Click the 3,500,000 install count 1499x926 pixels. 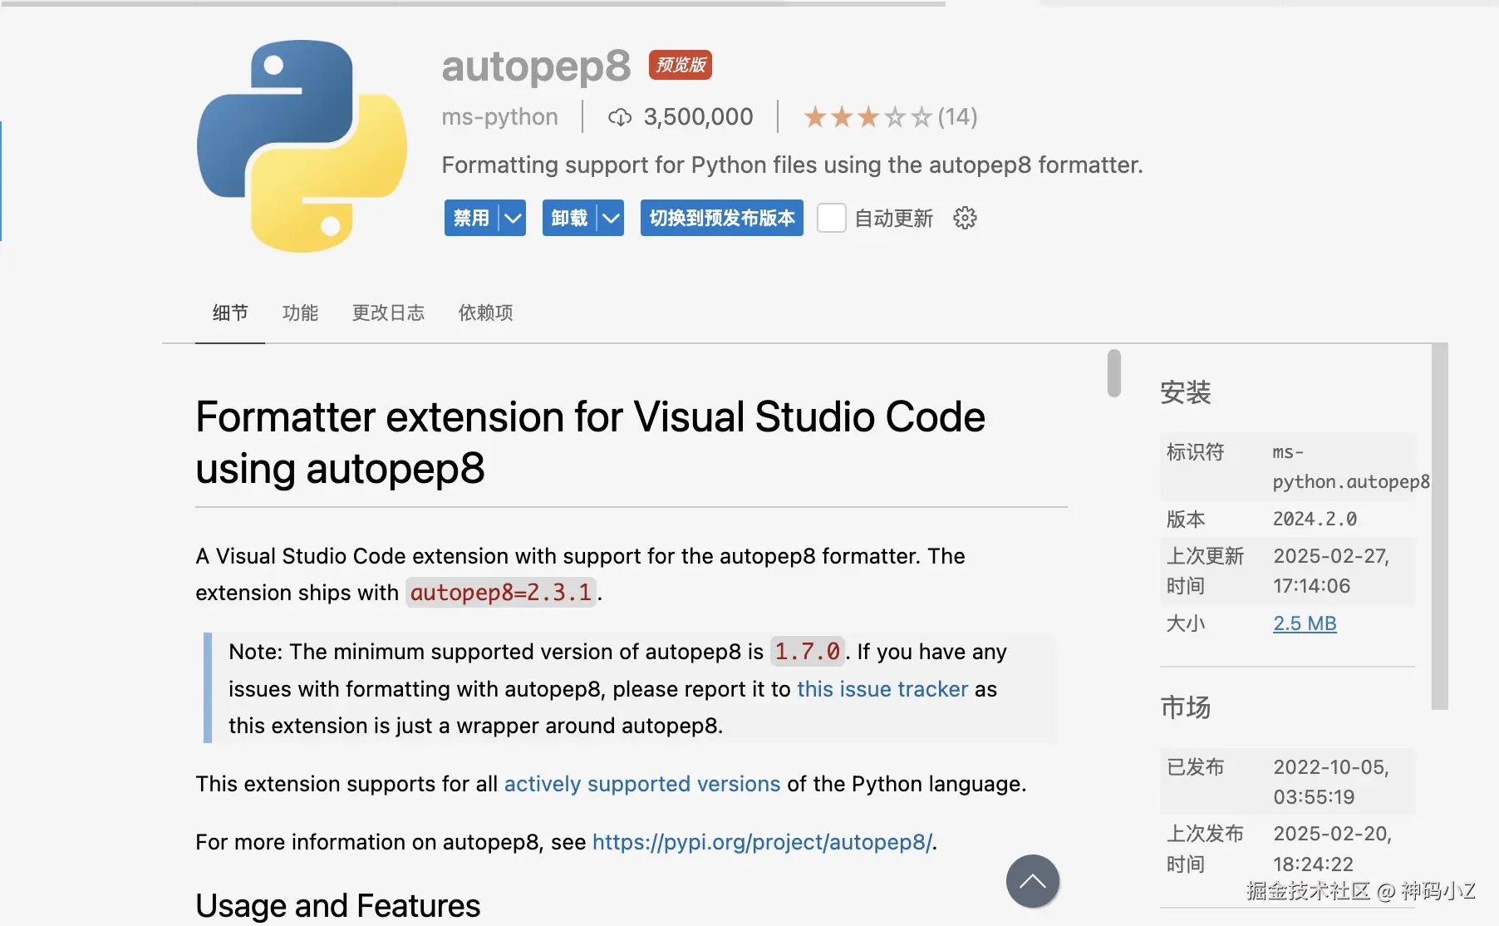(x=699, y=117)
